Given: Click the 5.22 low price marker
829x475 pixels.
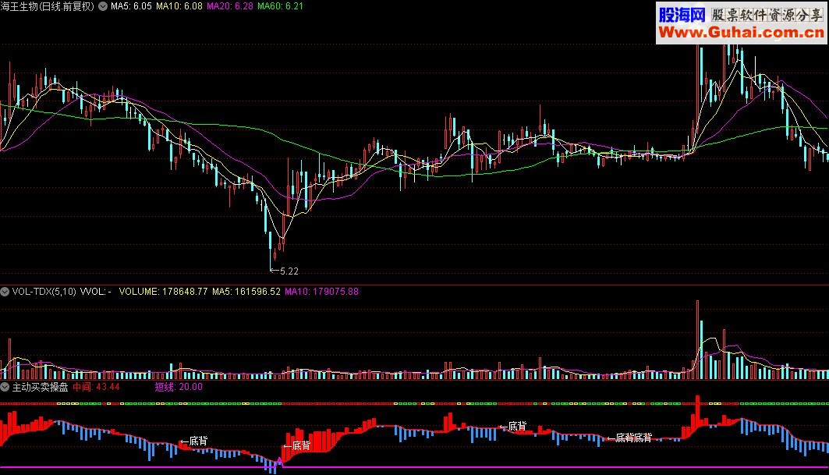Looking at the screenshot, I should (285, 271).
